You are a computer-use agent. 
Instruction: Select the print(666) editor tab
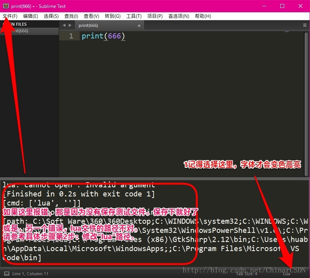pos(110,25)
